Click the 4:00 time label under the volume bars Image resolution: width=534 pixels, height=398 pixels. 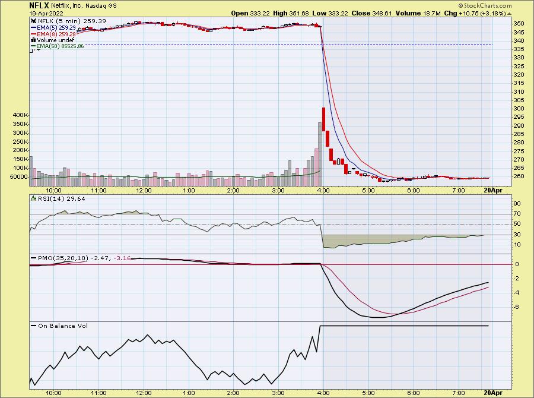click(x=323, y=190)
